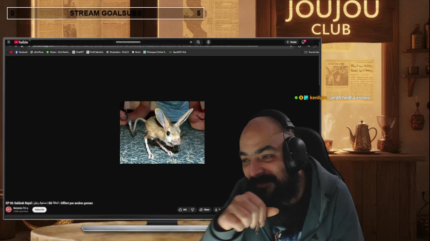Open the ChatGPT bookmark

78,52
